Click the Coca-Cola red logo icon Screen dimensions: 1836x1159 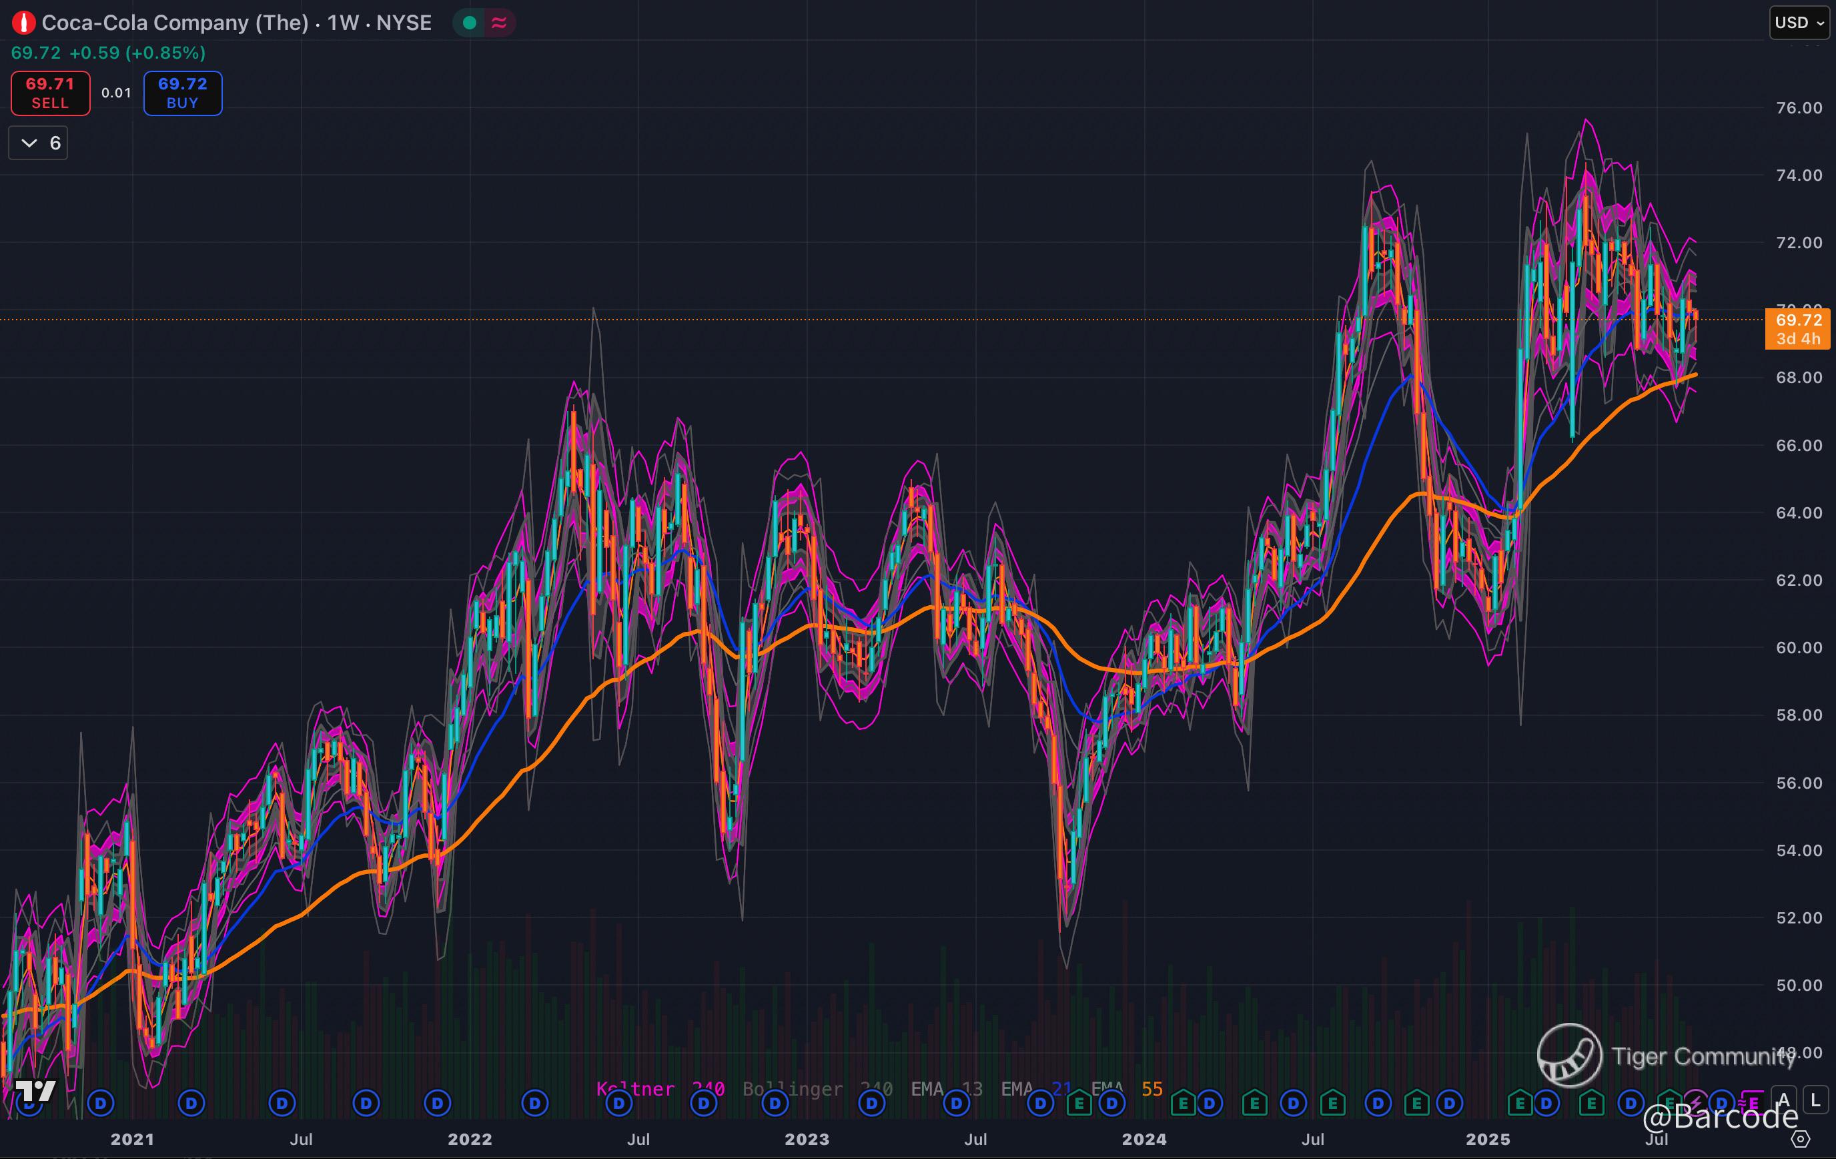[23, 23]
